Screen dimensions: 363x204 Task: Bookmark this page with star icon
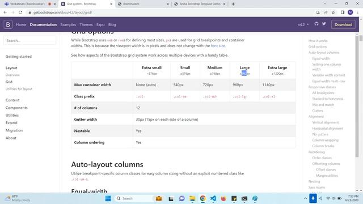coord(333,12)
